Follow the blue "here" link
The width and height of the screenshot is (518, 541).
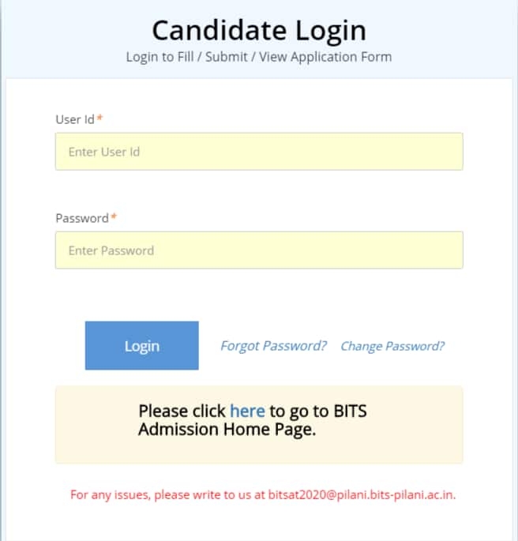(x=247, y=411)
